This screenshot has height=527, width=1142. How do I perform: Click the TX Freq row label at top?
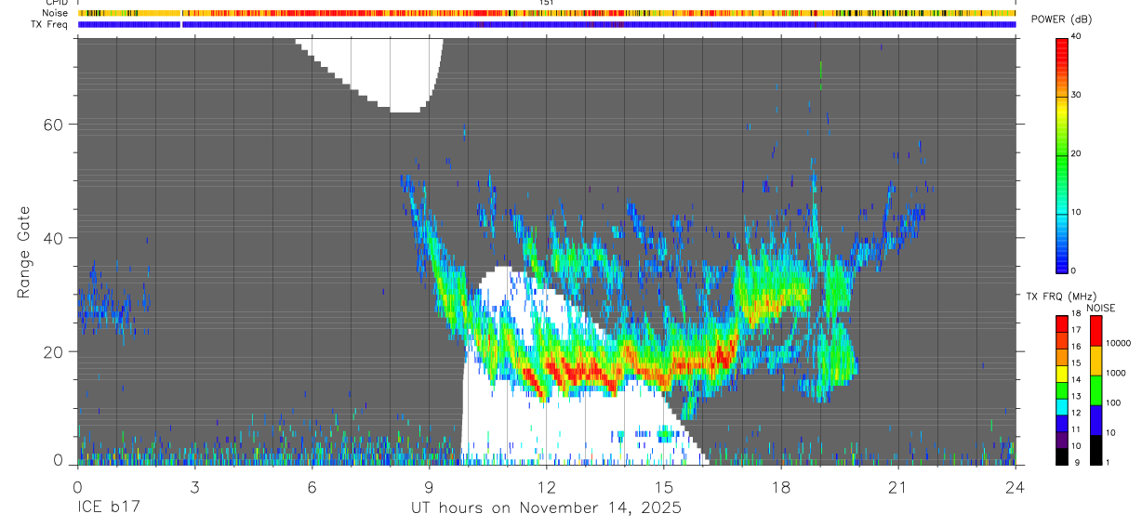point(50,24)
